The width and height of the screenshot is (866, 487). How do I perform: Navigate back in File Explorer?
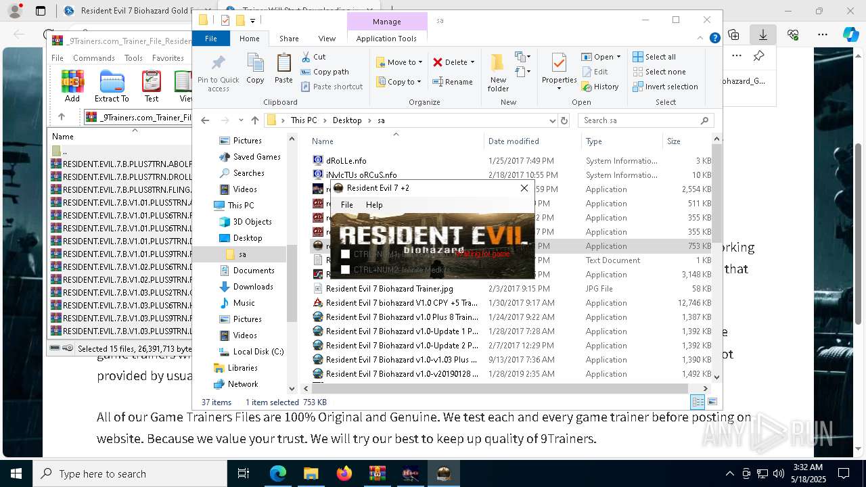click(205, 120)
